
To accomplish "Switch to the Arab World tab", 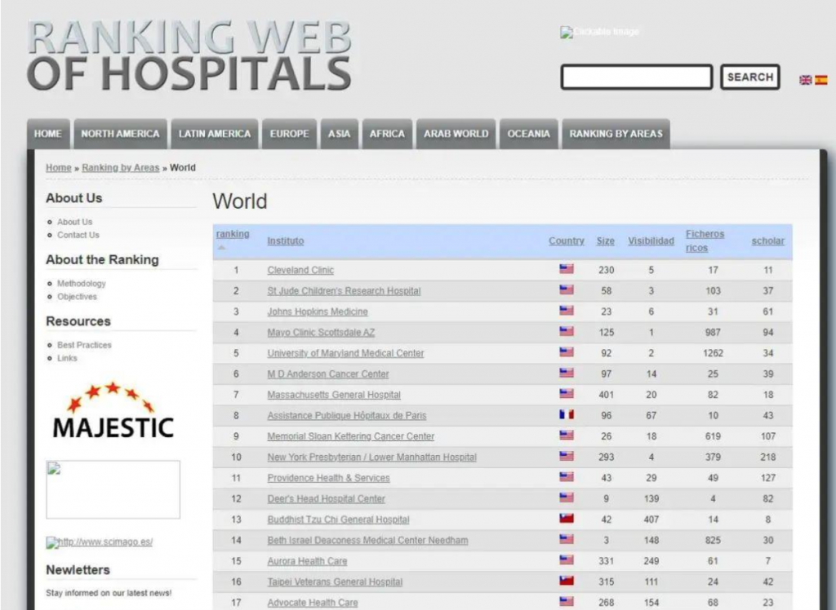I will (456, 134).
